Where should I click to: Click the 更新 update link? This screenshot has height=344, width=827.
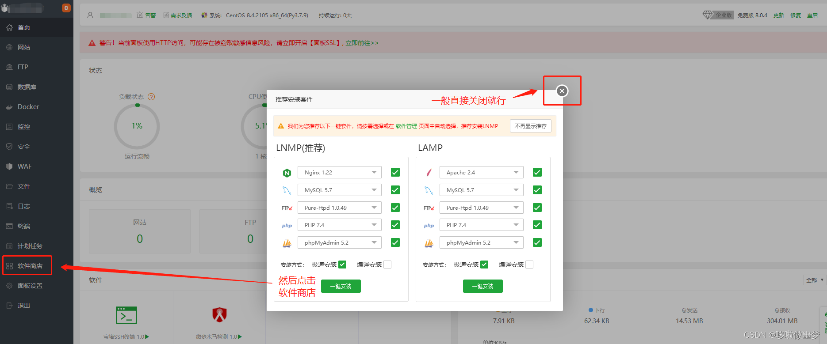(779, 15)
